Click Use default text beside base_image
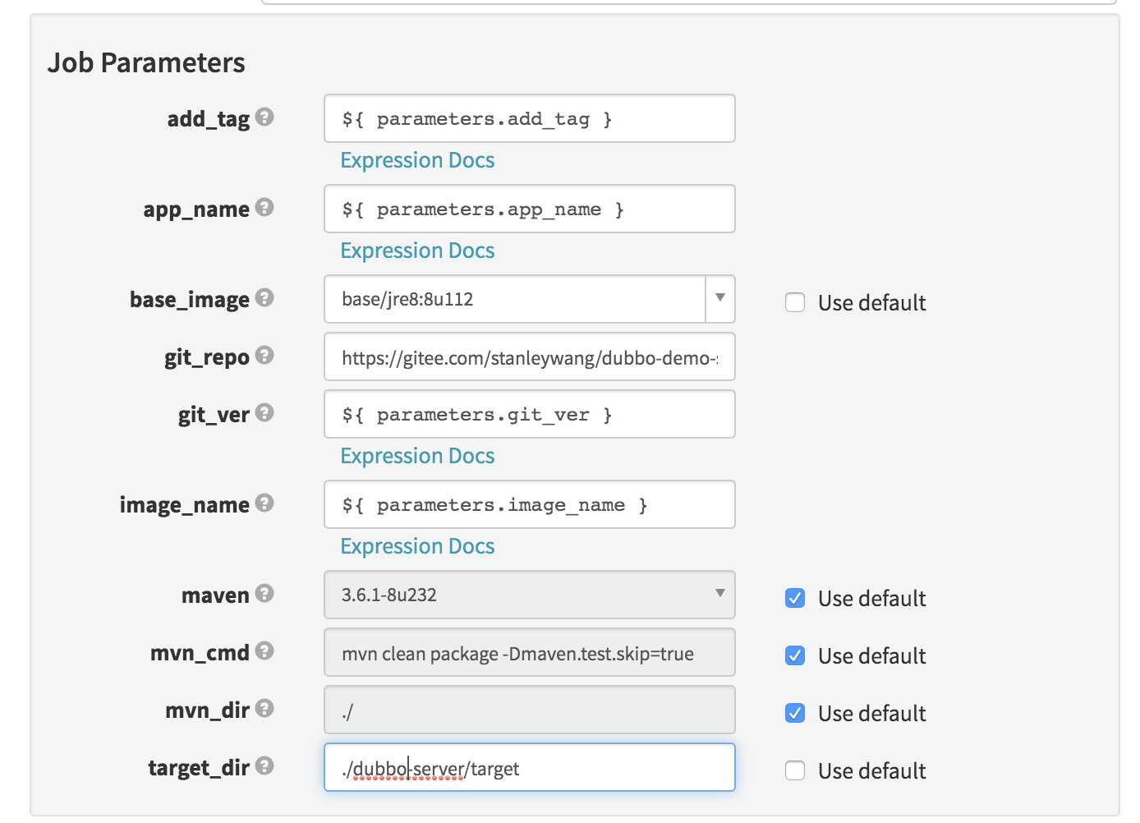Viewport: 1140px width, 823px height. (872, 303)
